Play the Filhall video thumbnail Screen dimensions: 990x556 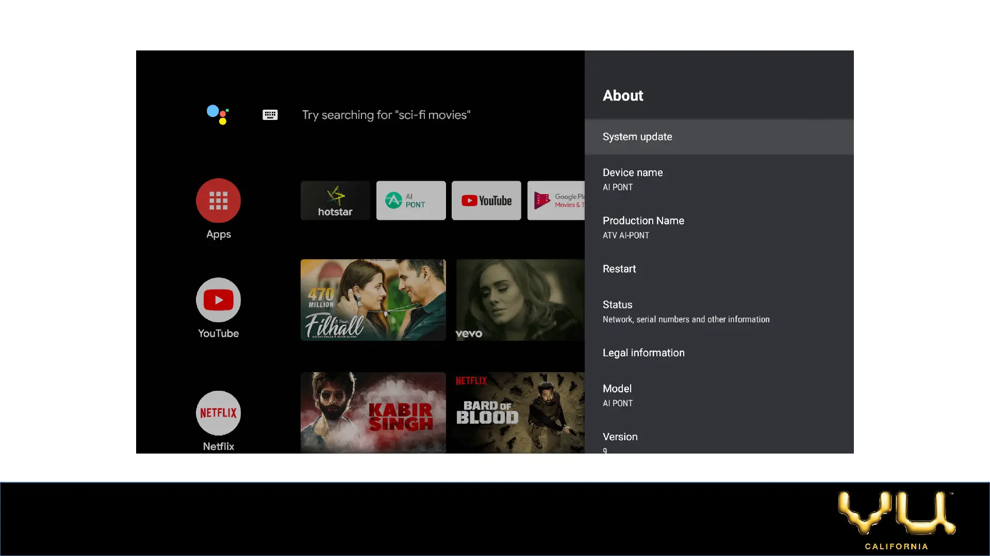tap(373, 300)
